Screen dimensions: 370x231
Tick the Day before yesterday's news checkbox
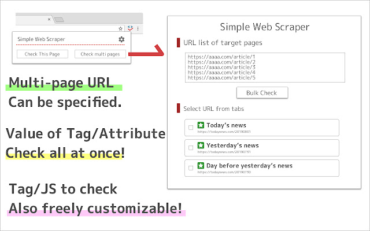tap(191, 168)
